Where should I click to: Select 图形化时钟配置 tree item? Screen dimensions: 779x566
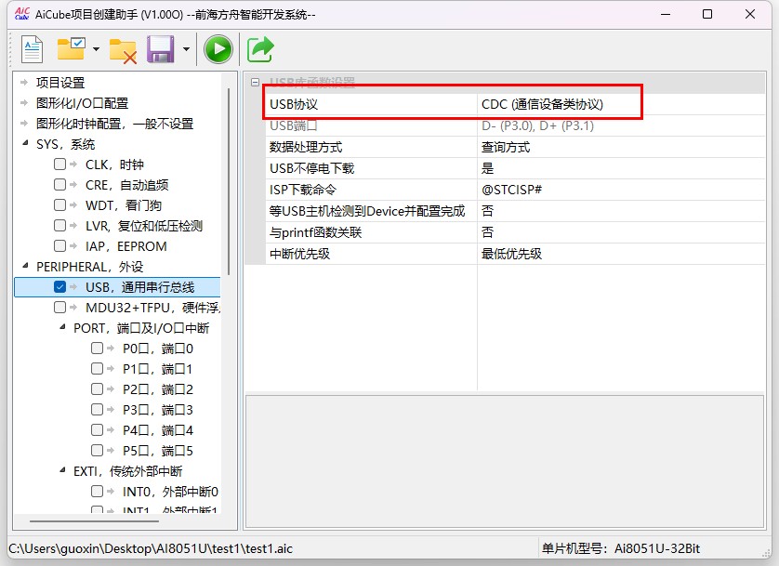pos(114,123)
